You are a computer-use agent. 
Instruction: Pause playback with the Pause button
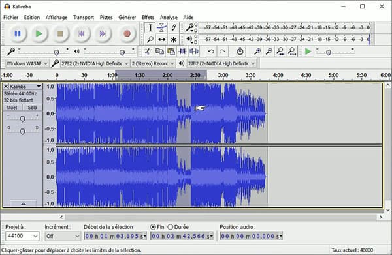pyautogui.click(x=18, y=33)
